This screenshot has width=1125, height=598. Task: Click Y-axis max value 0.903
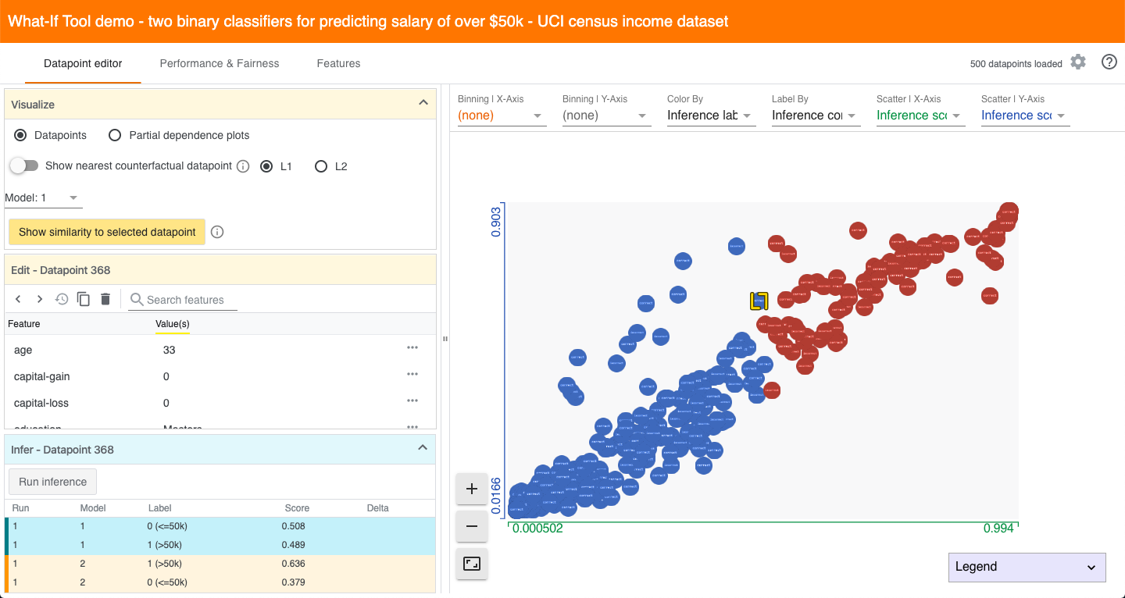click(497, 222)
